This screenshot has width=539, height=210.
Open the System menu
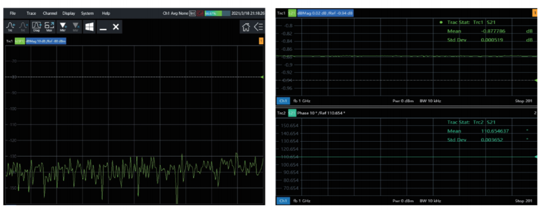click(87, 13)
